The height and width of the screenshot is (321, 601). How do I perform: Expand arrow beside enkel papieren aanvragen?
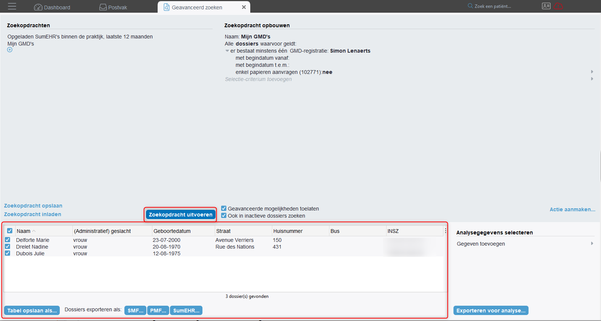592,72
